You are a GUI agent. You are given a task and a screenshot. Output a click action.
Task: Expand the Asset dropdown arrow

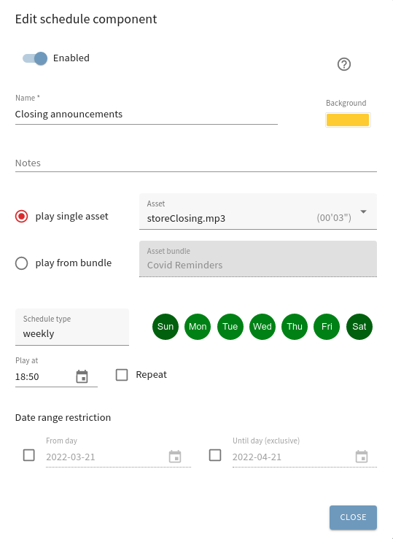[363, 212]
